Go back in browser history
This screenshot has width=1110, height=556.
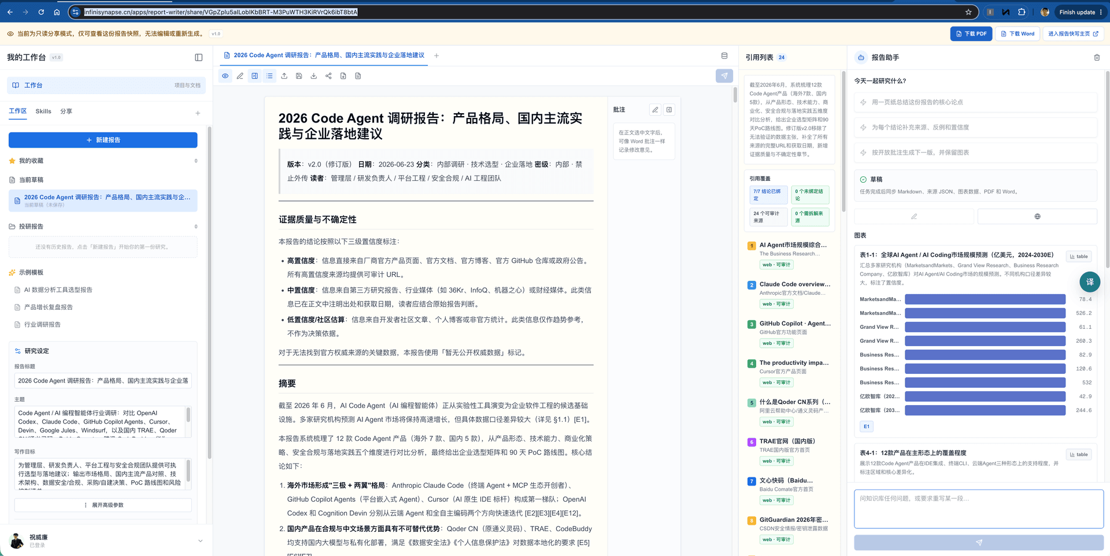10,12
